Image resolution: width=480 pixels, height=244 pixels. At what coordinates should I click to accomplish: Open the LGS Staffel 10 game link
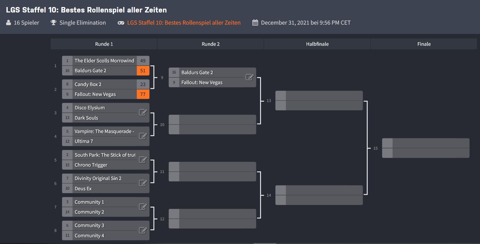pyautogui.click(x=184, y=23)
